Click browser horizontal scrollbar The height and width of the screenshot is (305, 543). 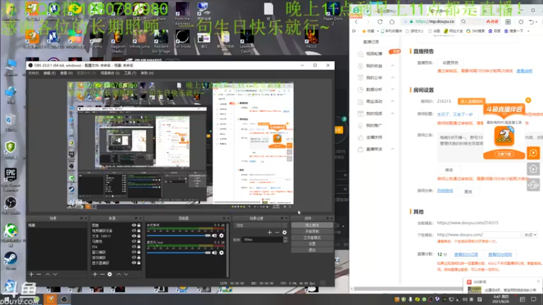pyautogui.click(x=409, y=289)
